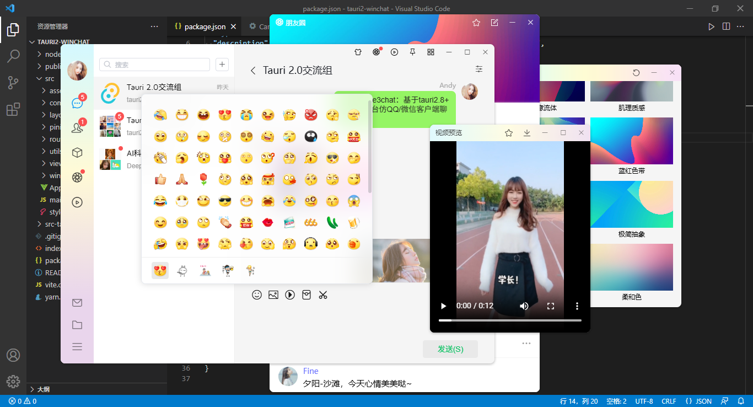
Task: Click the shirt theme icon in chat toolbar
Action: coord(358,51)
